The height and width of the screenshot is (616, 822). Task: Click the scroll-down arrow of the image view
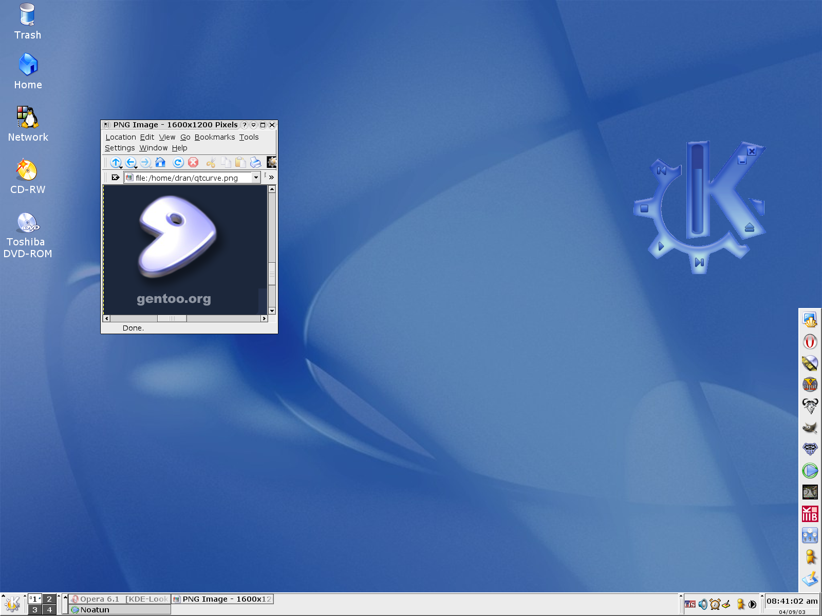point(272,311)
